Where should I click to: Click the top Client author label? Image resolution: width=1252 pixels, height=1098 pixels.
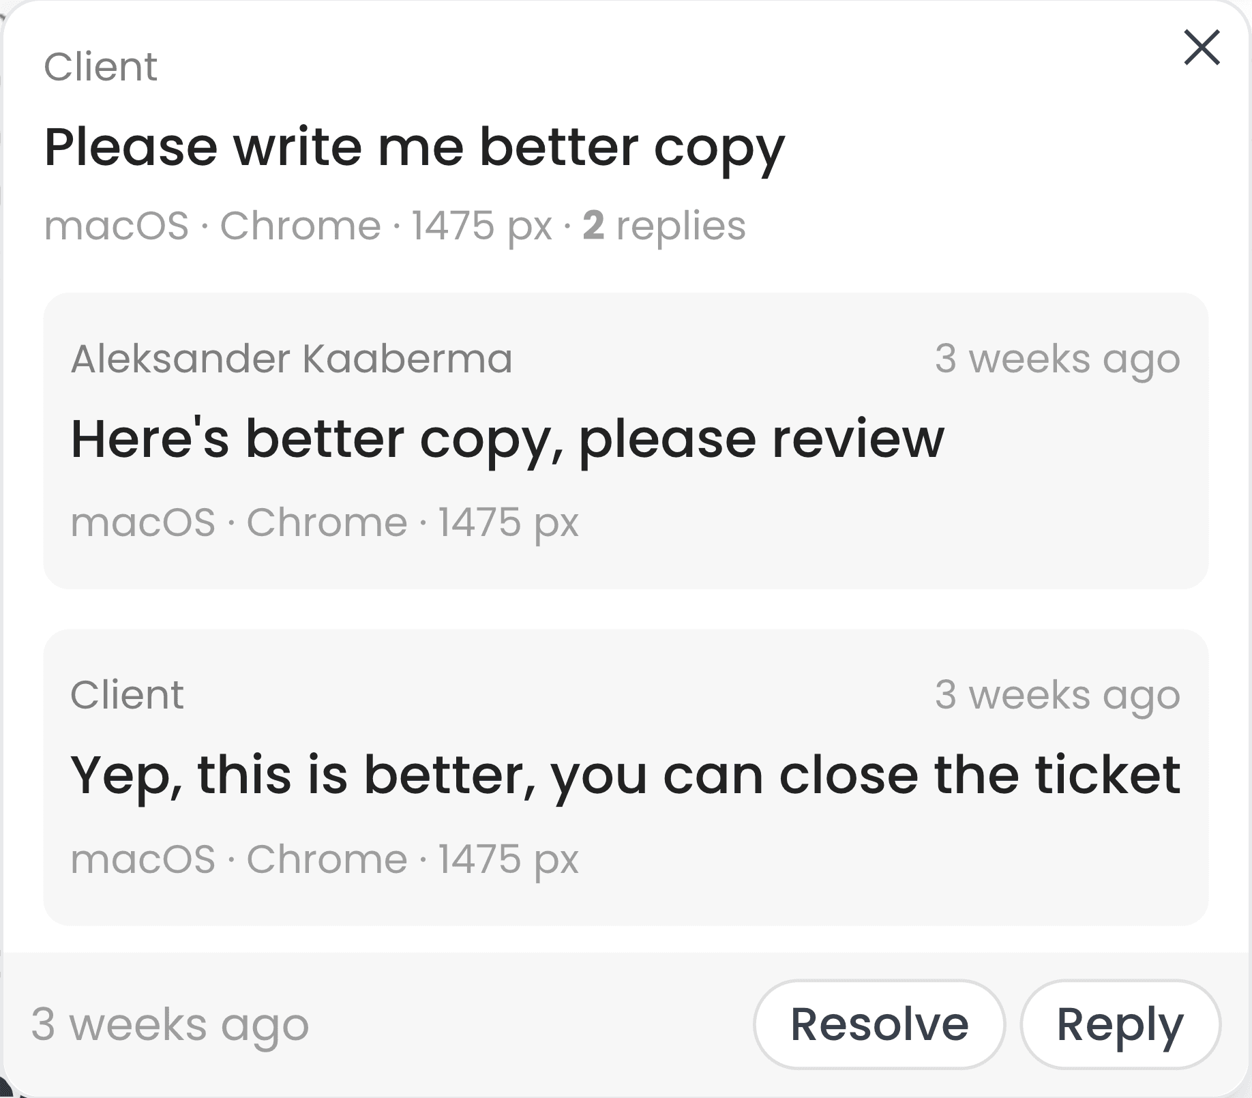tap(100, 67)
